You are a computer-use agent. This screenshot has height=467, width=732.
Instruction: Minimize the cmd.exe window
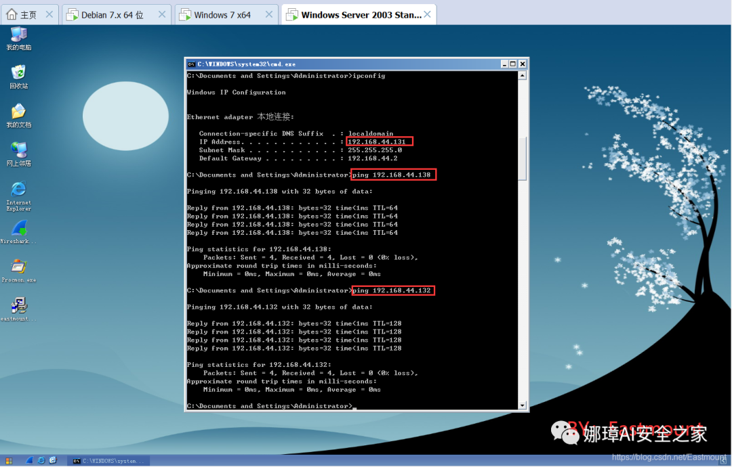click(505, 64)
